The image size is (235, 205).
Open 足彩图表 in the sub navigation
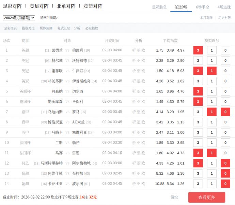11,28
